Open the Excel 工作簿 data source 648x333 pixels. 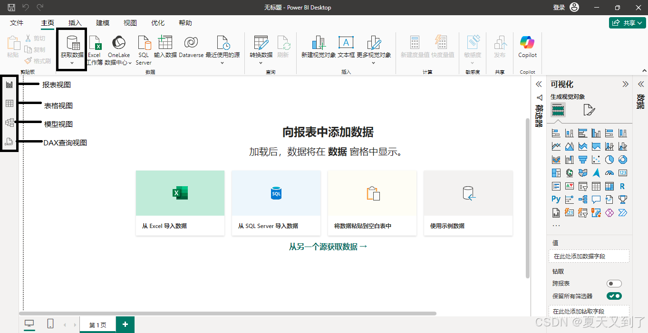click(95, 50)
